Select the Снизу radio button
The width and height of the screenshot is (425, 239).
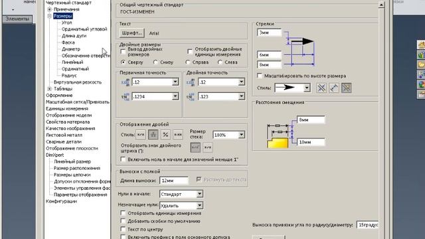tap(155, 62)
